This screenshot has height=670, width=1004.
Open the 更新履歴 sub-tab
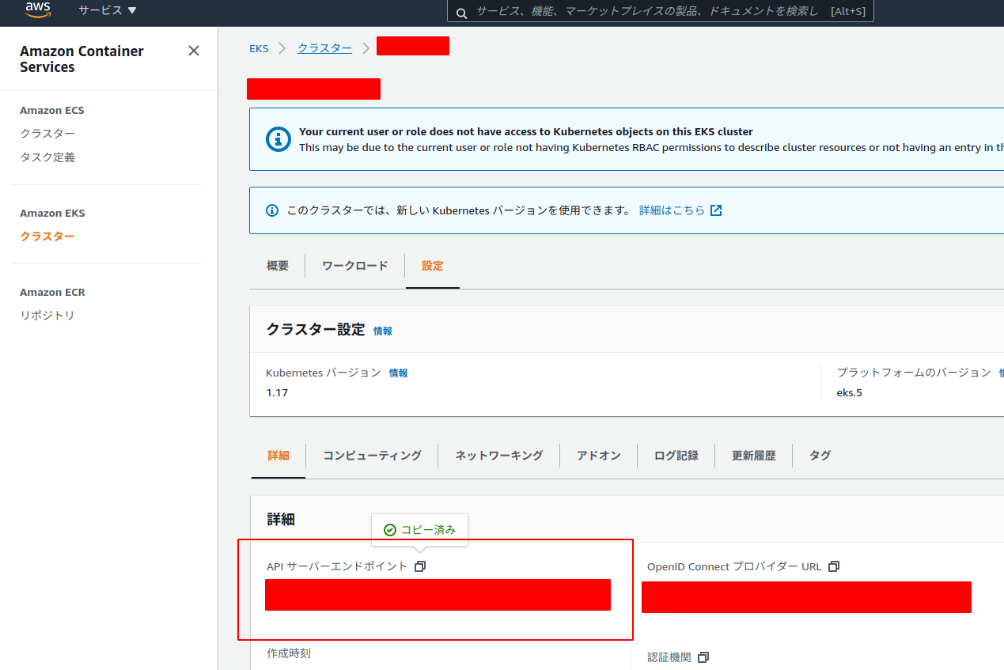click(x=754, y=456)
